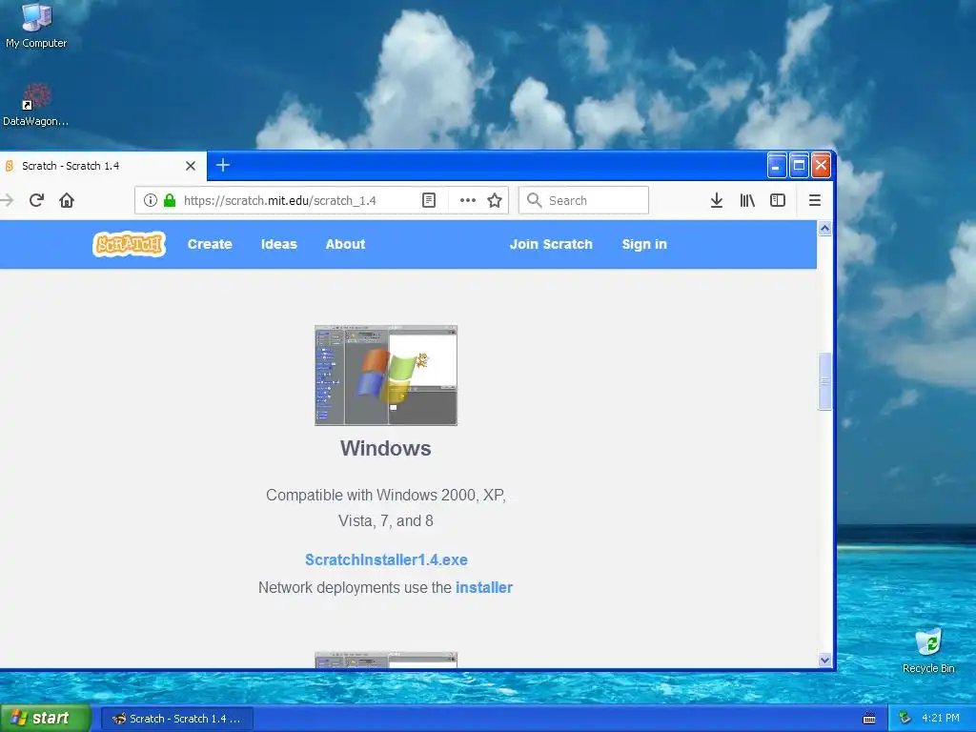Click the keyboard tray icon
This screenshot has height=732, width=976.
pyautogui.click(x=869, y=719)
